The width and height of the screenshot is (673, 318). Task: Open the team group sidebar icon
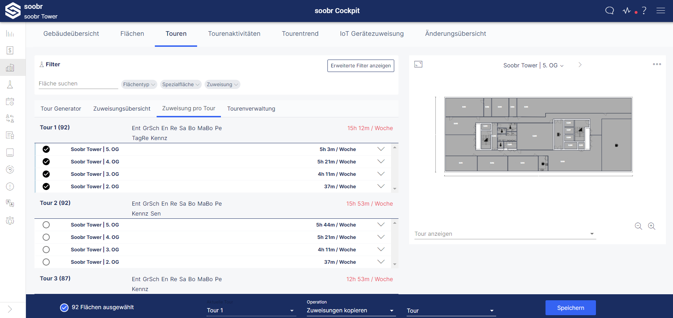coord(10,221)
